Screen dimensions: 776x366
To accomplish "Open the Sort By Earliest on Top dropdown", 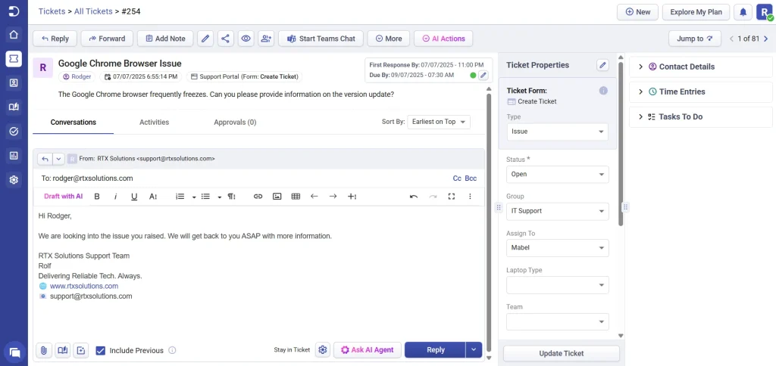I will pos(439,122).
